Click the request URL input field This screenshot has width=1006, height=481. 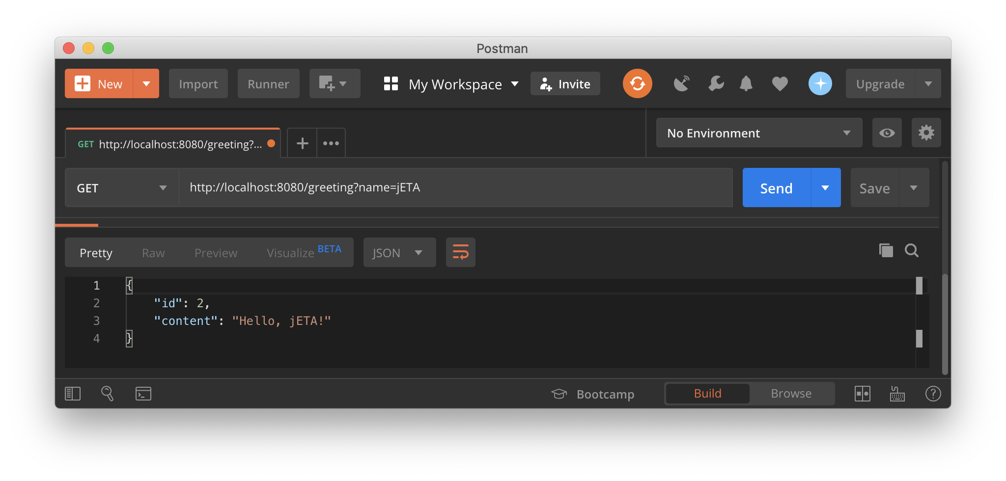(456, 187)
